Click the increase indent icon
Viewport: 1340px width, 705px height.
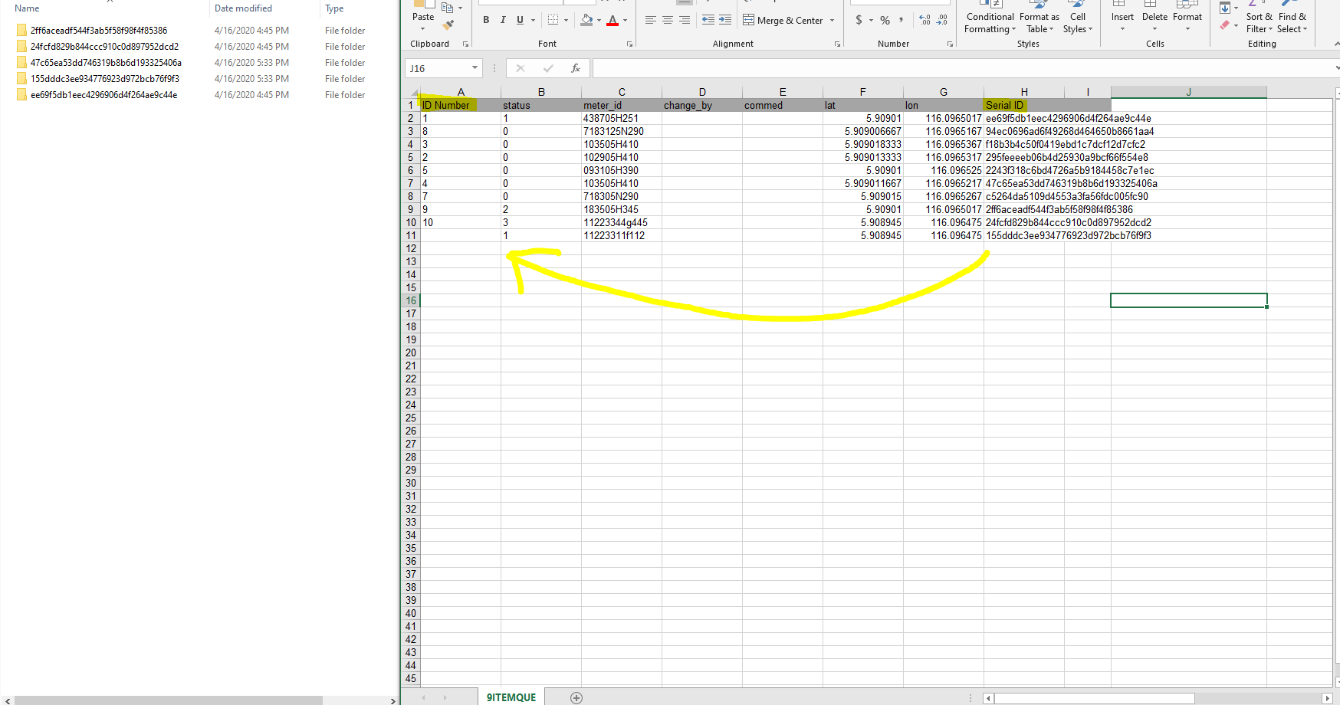(x=725, y=20)
